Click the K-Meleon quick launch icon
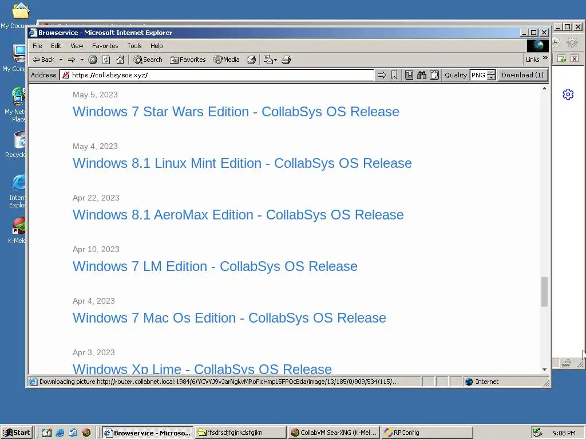586x440 pixels. point(86,433)
